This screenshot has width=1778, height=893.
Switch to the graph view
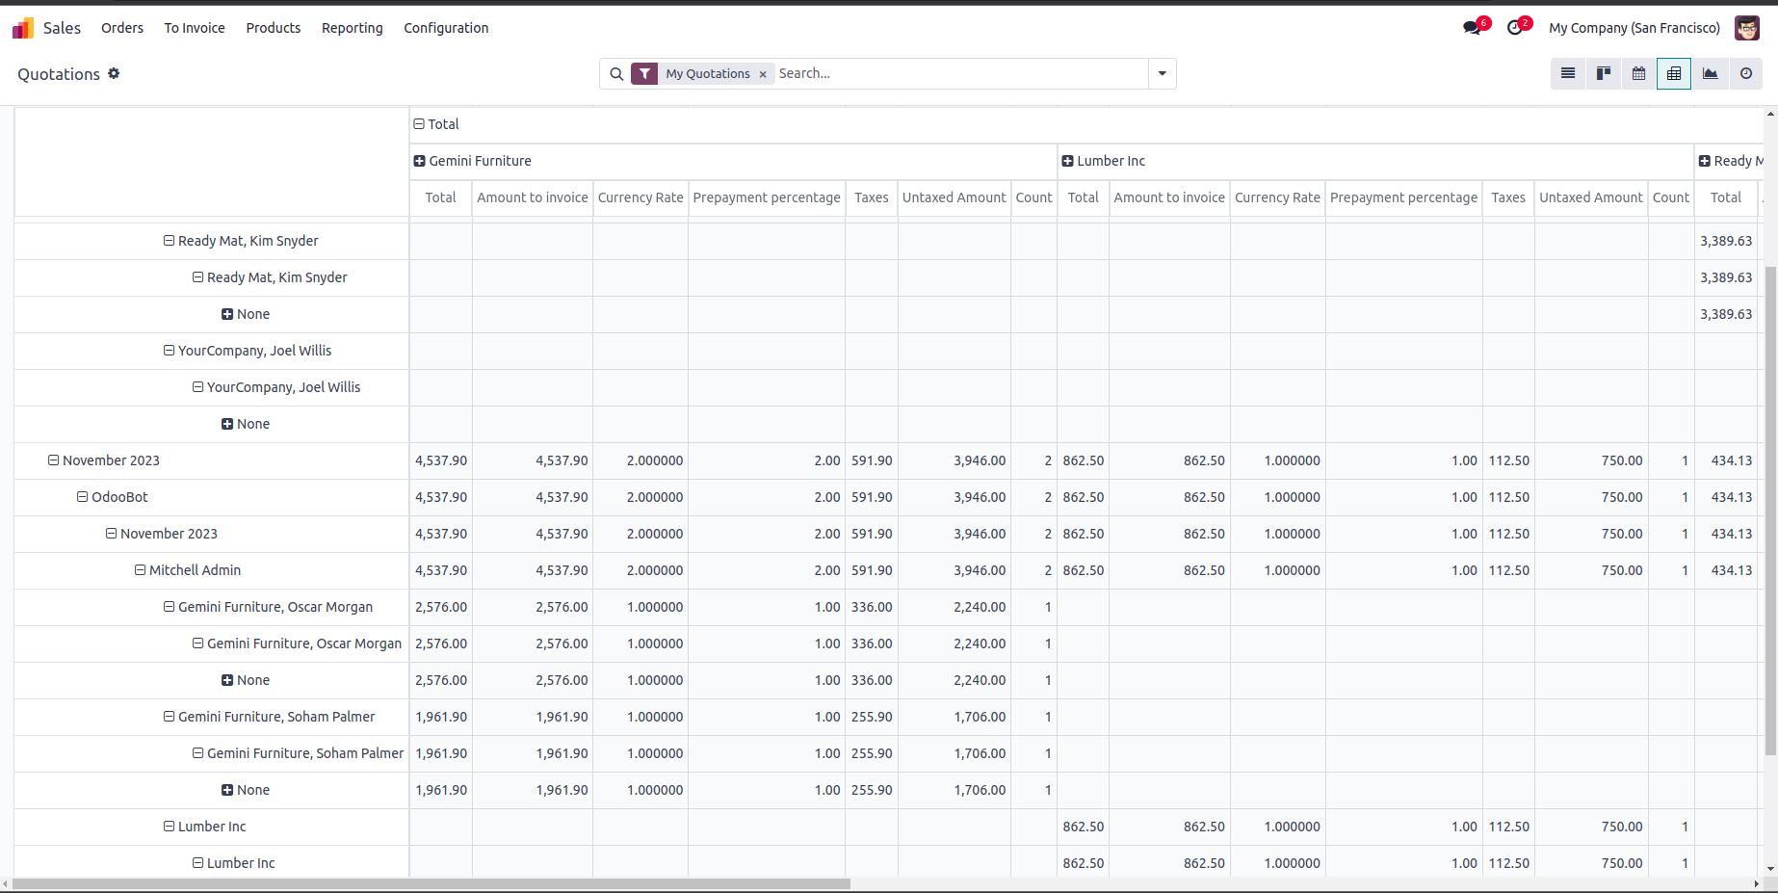pyautogui.click(x=1710, y=74)
